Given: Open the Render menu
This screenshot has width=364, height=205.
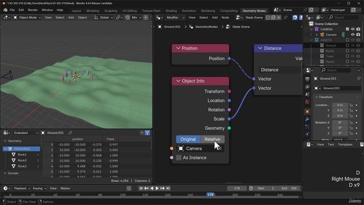Looking at the screenshot, I should coord(33,10).
